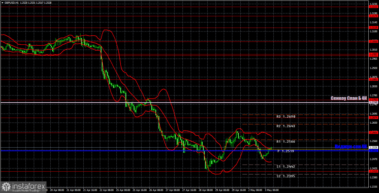Click the 2 May 08:00 time label
This screenshot has width=379, height=193.
click(x=256, y=190)
